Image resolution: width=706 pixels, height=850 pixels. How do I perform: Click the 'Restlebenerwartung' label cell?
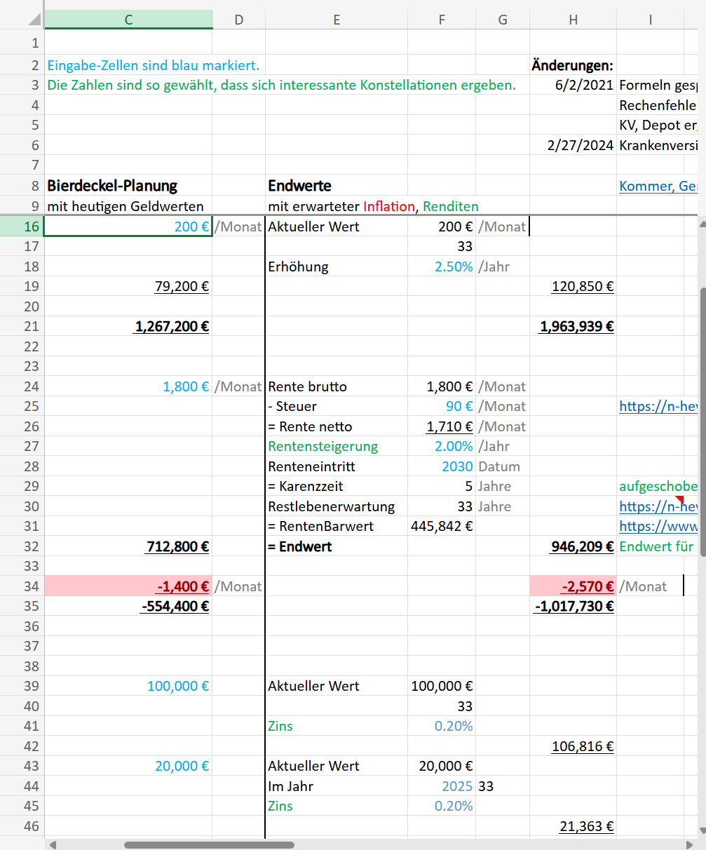point(337,506)
